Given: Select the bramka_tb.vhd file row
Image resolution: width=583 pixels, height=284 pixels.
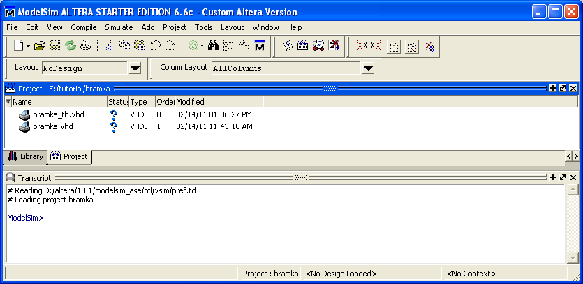Looking at the screenshot, I should coord(135,114).
